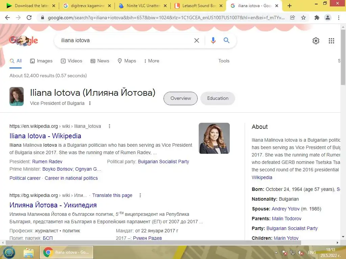Open Party Bulgarian Socialist Party link

pyautogui.click(x=292, y=228)
